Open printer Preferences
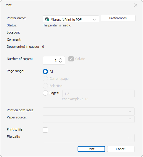The height and width of the screenshot is (157, 143). pyautogui.click(x=118, y=18)
